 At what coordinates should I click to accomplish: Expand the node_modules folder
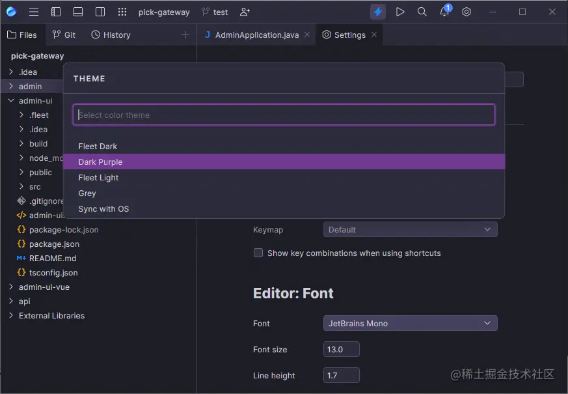(x=21, y=158)
